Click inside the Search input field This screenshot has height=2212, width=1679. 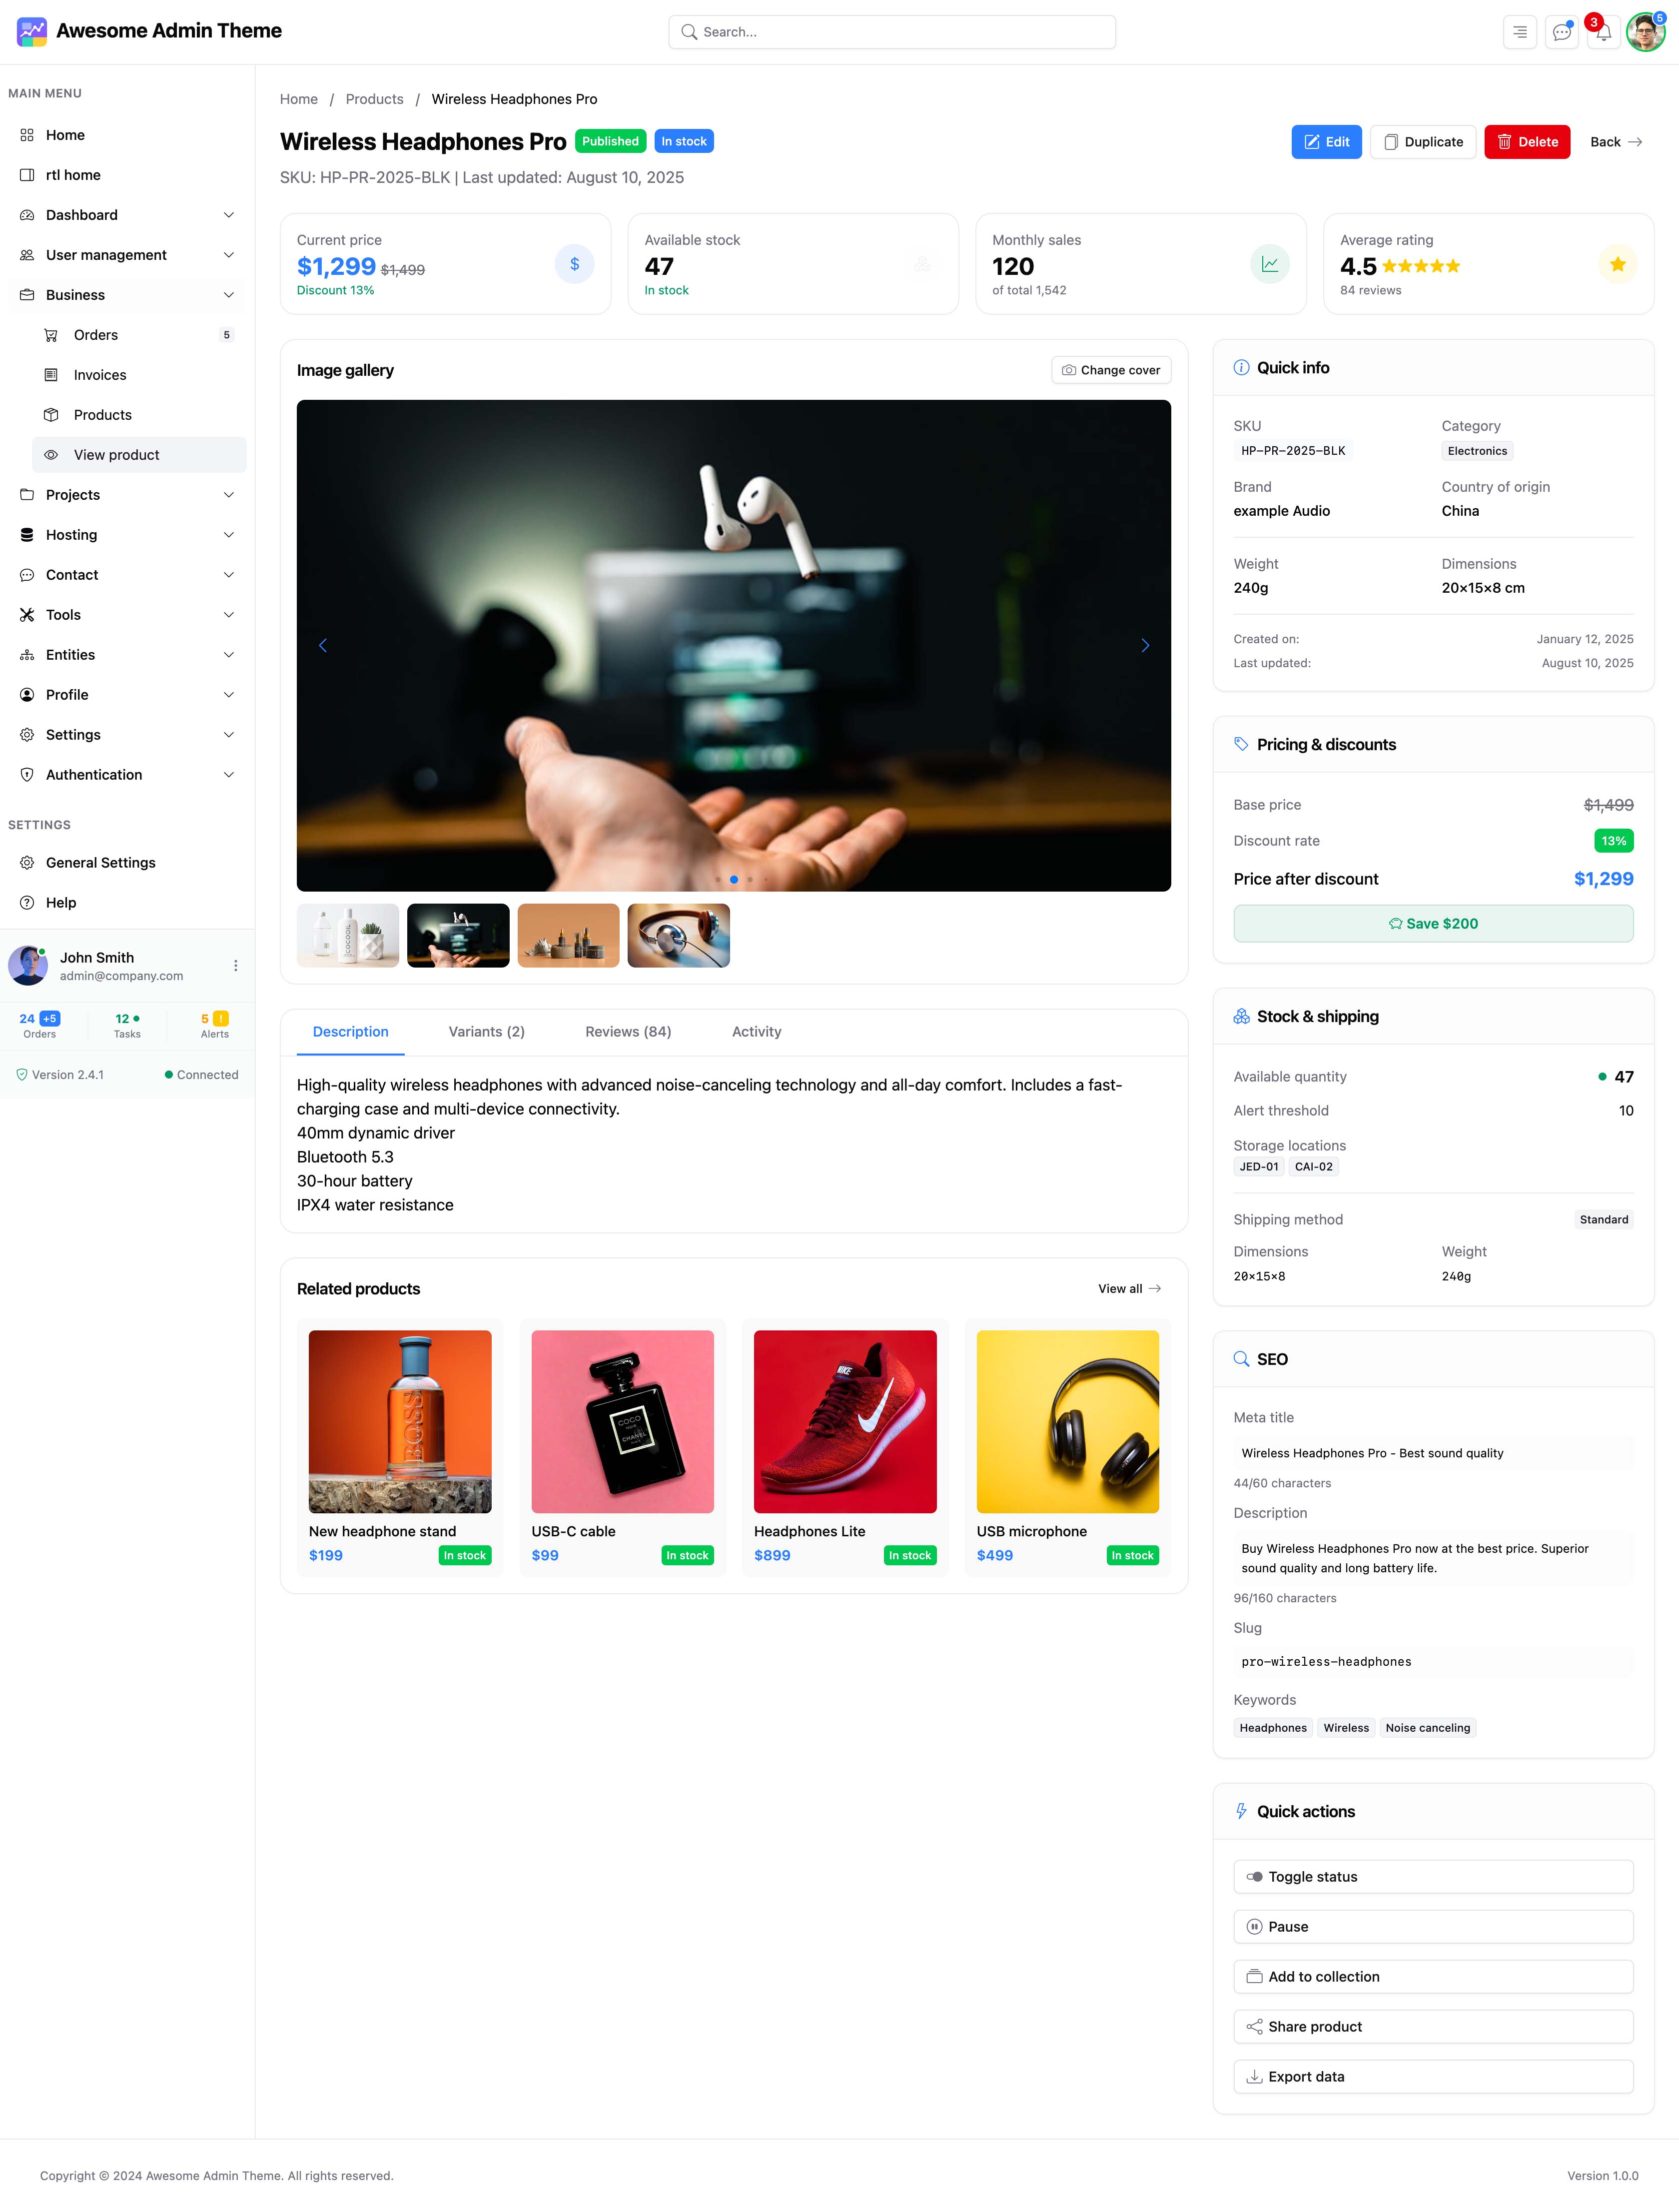892,32
